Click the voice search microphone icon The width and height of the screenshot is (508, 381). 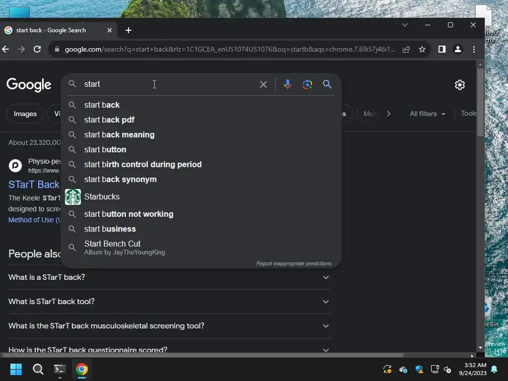pos(287,84)
